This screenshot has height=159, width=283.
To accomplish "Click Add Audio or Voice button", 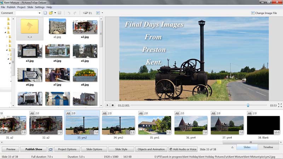I will coord(183,149).
